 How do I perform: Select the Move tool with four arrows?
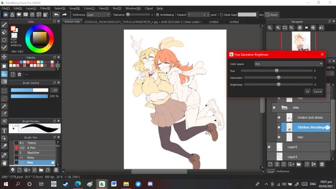pos(4,57)
